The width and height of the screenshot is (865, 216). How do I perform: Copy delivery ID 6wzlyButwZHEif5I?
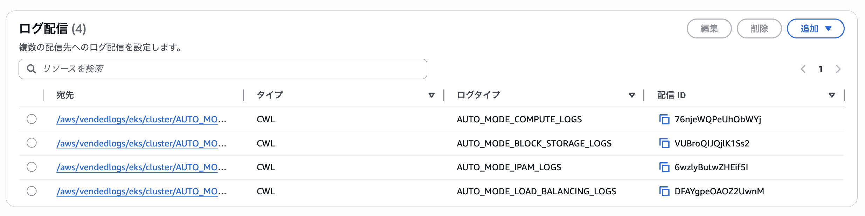coord(664,167)
